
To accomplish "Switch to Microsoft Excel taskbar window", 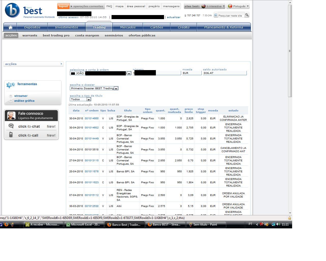I will tap(84, 225).
